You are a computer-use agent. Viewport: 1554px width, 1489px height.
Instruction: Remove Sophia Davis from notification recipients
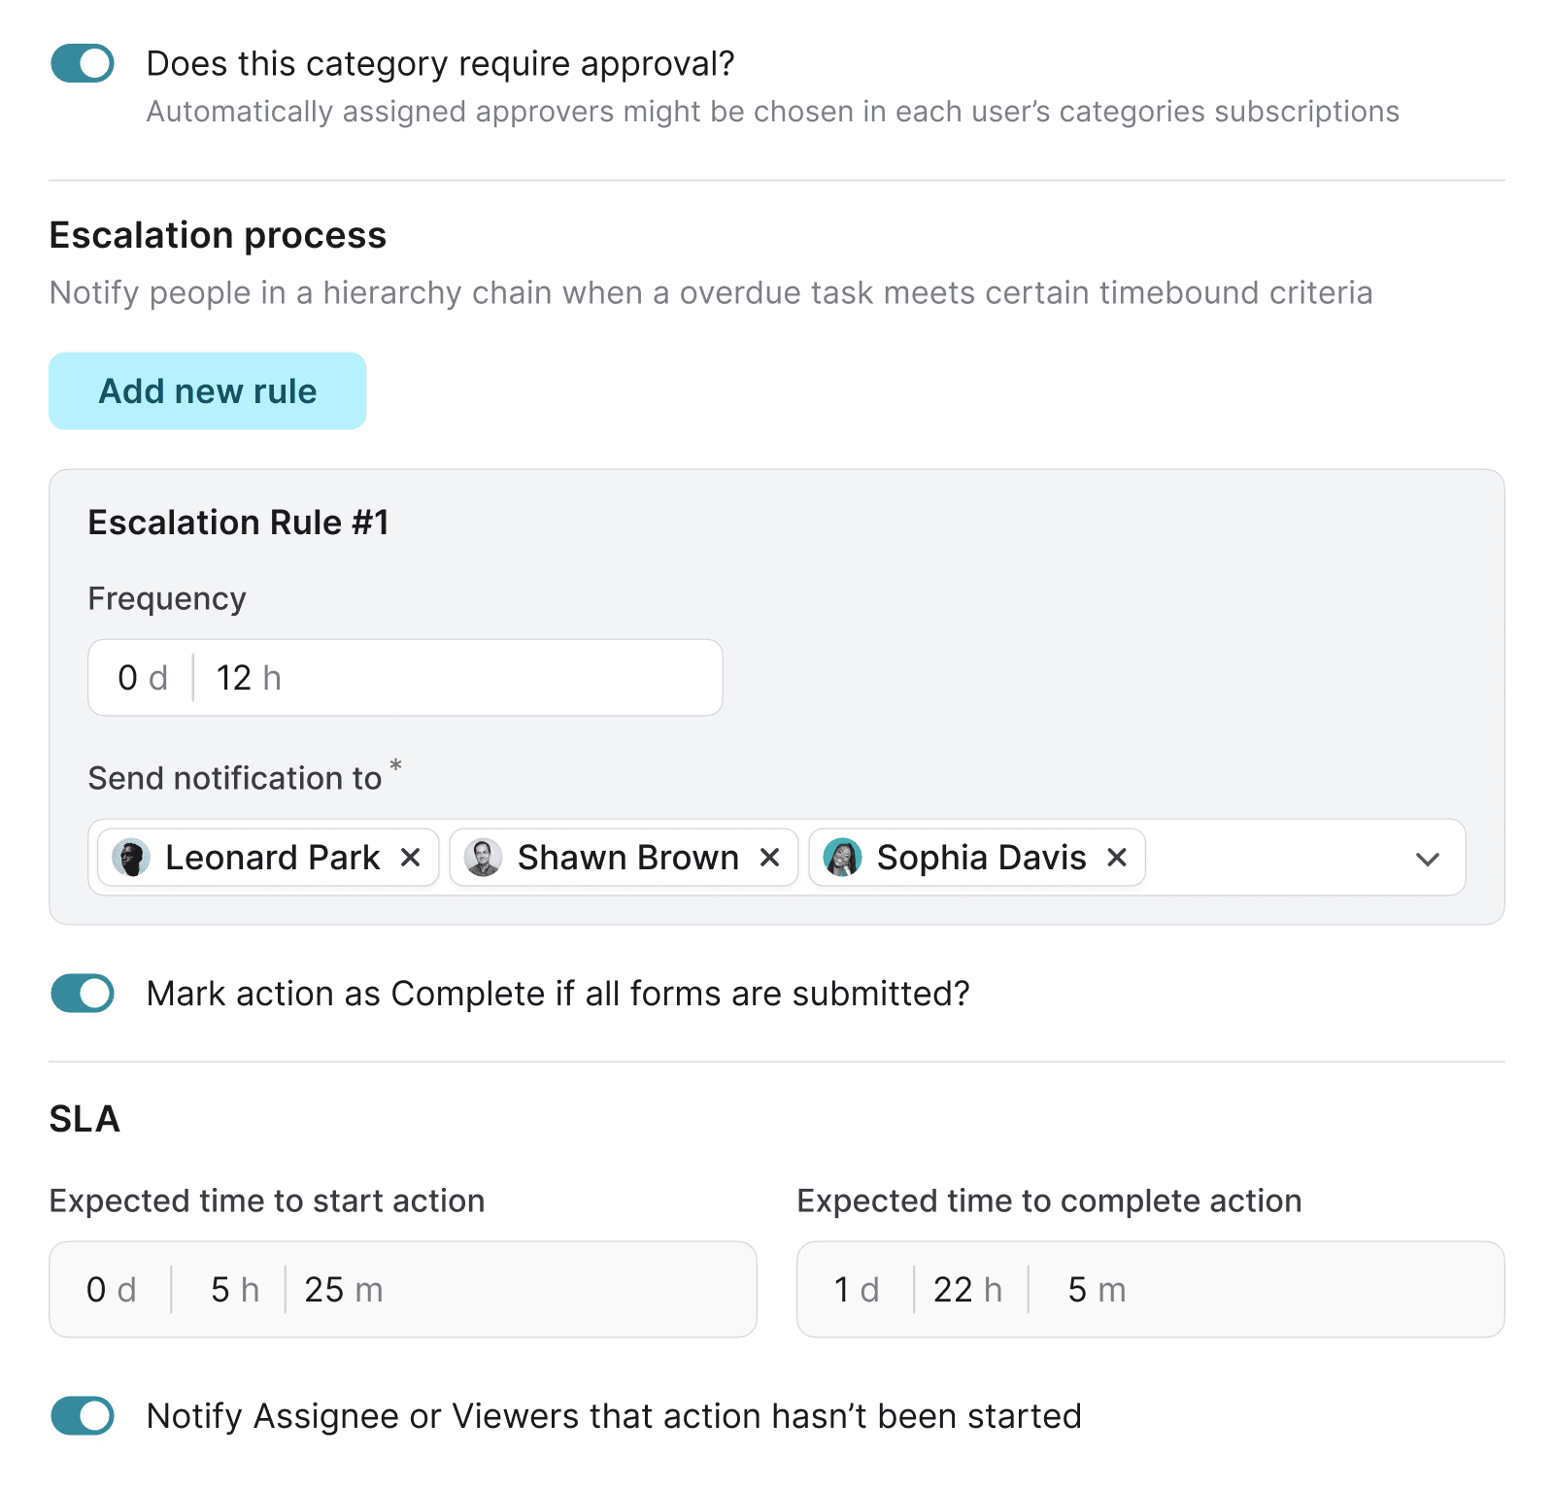coord(1117,858)
